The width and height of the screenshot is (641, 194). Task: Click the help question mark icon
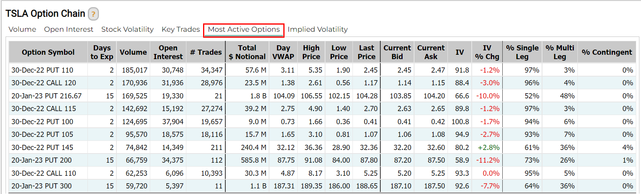pyautogui.click(x=93, y=14)
